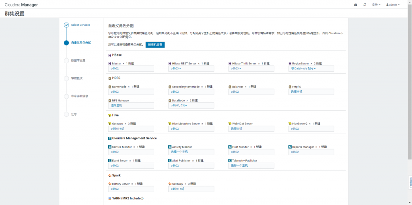
Task: Click the Spark service icon in heading
Action: pos(110,175)
